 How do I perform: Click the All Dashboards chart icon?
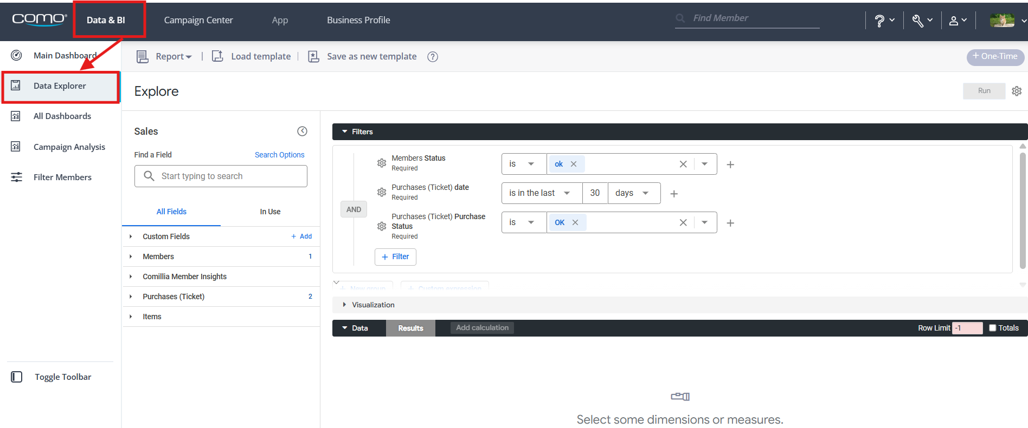coord(16,116)
